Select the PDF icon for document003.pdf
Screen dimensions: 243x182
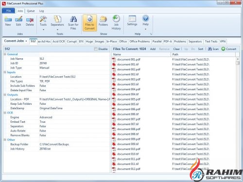(x=114, y=80)
